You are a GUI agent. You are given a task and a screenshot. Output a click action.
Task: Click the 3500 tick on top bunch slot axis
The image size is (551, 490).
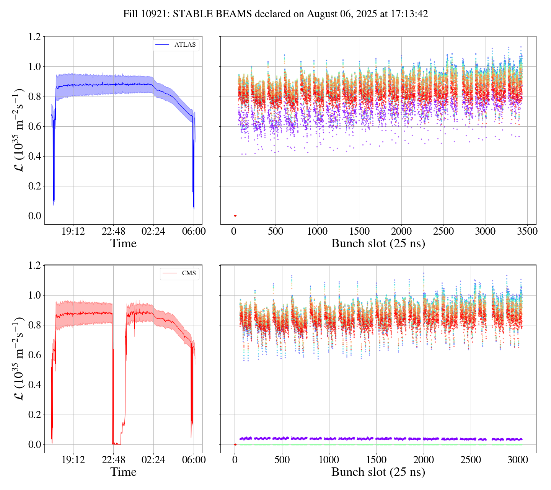tap(527, 231)
